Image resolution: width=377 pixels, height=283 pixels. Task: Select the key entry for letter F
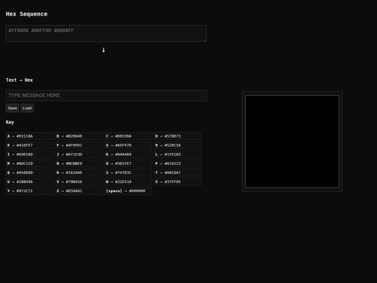pyautogui.click(x=79, y=145)
